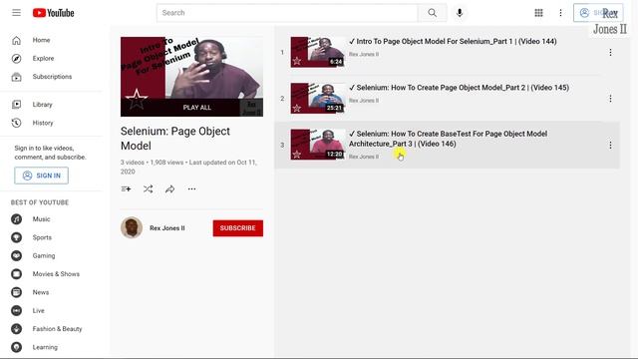
Task: Click the Selenium: Page Object Model playlist title
Action: point(175,139)
